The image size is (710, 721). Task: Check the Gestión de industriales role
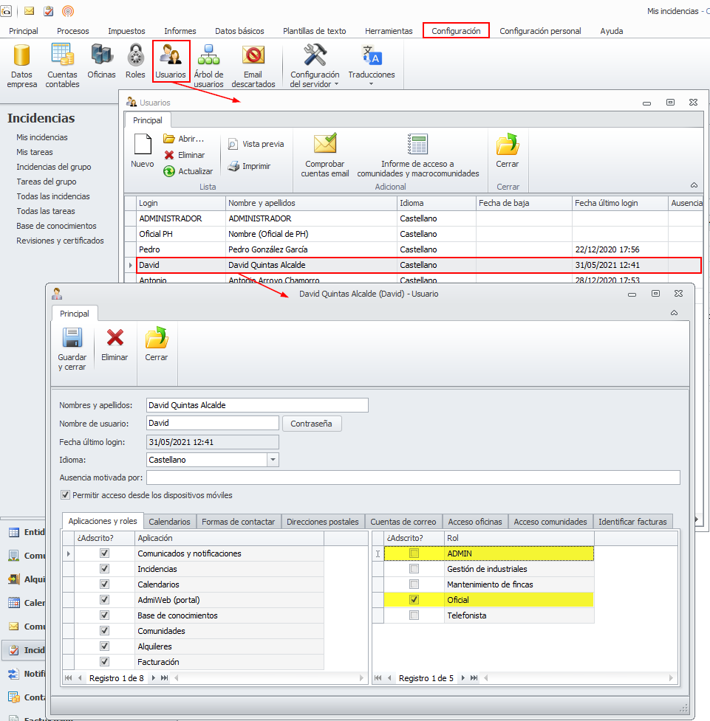[414, 569]
